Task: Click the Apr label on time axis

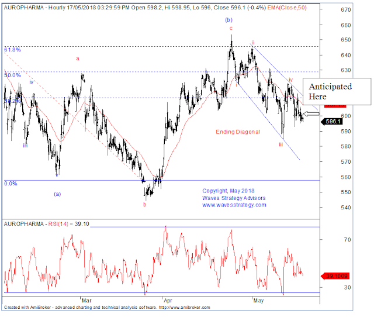Action: (x=168, y=301)
